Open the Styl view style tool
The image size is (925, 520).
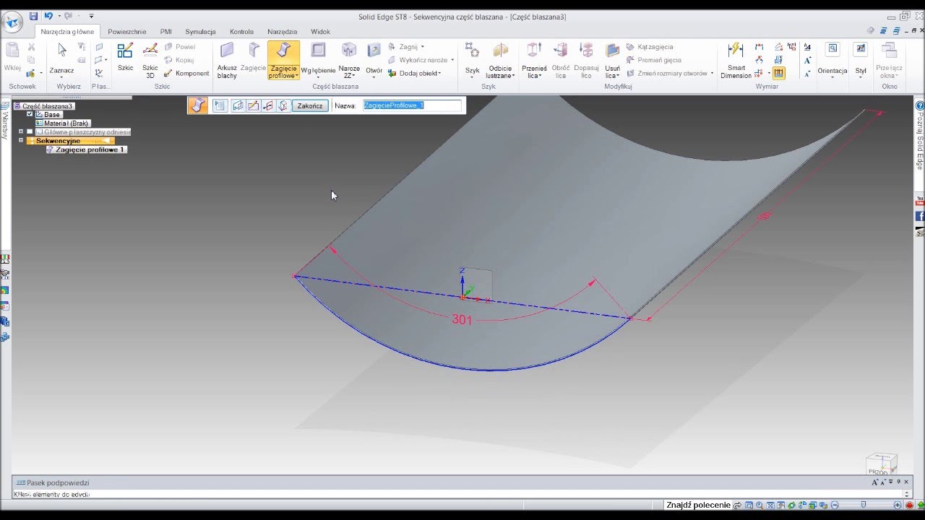coord(861,58)
